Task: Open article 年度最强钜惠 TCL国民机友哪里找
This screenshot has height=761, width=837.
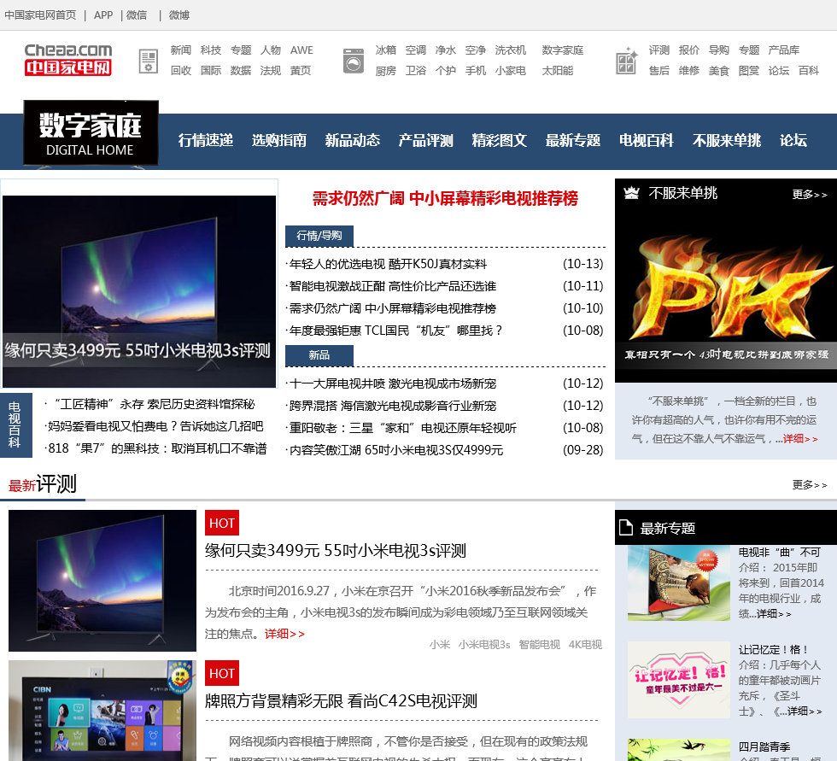Action: (x=395, y=331)
